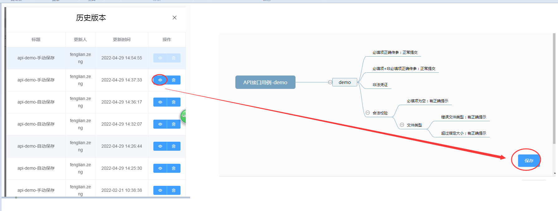Preview the 14:36:17 auto-saved version
The height and width of the screenshot is (211, 558).
(x=160, y=102)
